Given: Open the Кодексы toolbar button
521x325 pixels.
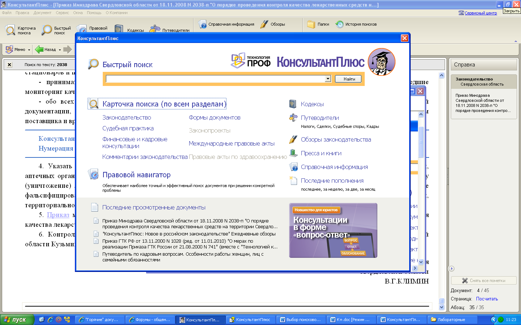Looking at the screenshot, I should [x=130, y=29].
